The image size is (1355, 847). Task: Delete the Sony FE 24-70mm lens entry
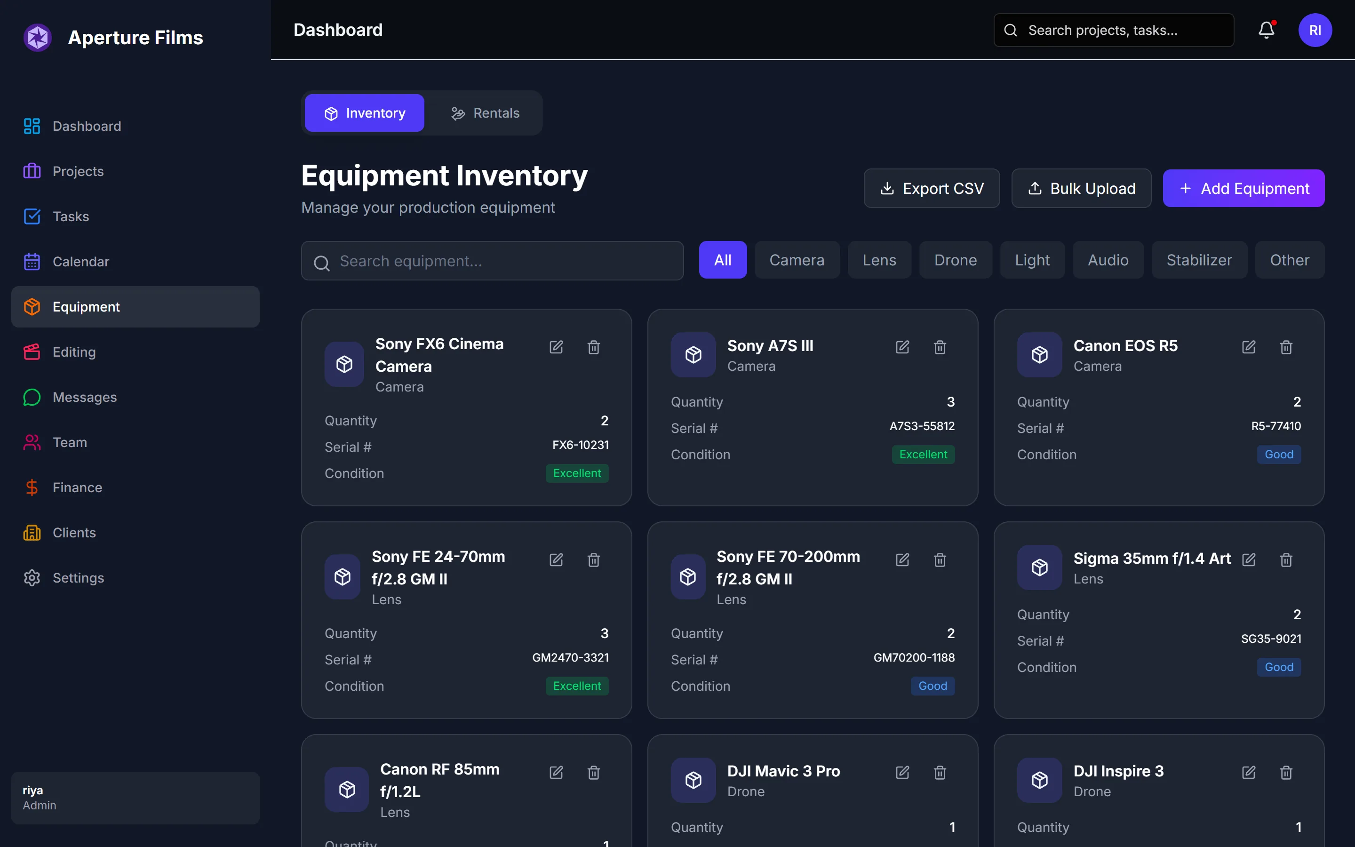(x=593, y=559)
